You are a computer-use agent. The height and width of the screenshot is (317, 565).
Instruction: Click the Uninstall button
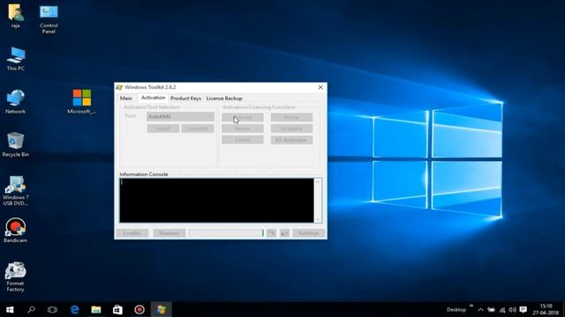pyautogui.click(x=198, y=129)
